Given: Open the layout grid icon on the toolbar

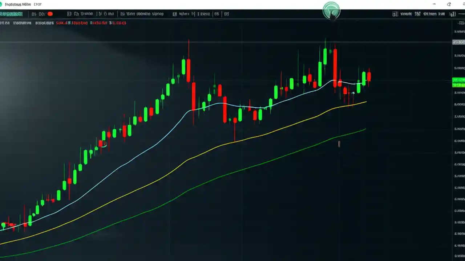Looking at the screenshot, I should [x=217, y=14].
